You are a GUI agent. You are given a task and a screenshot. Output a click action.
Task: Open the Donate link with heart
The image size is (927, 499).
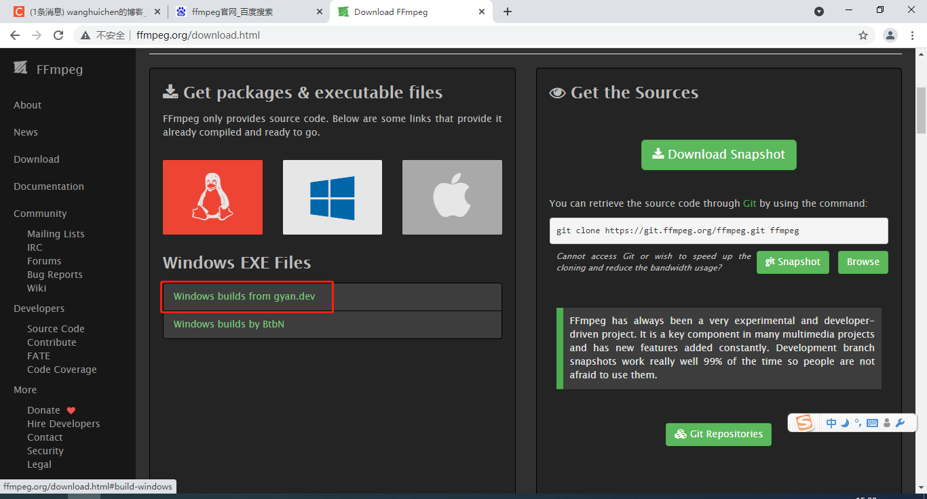click(x=51, y=410)
